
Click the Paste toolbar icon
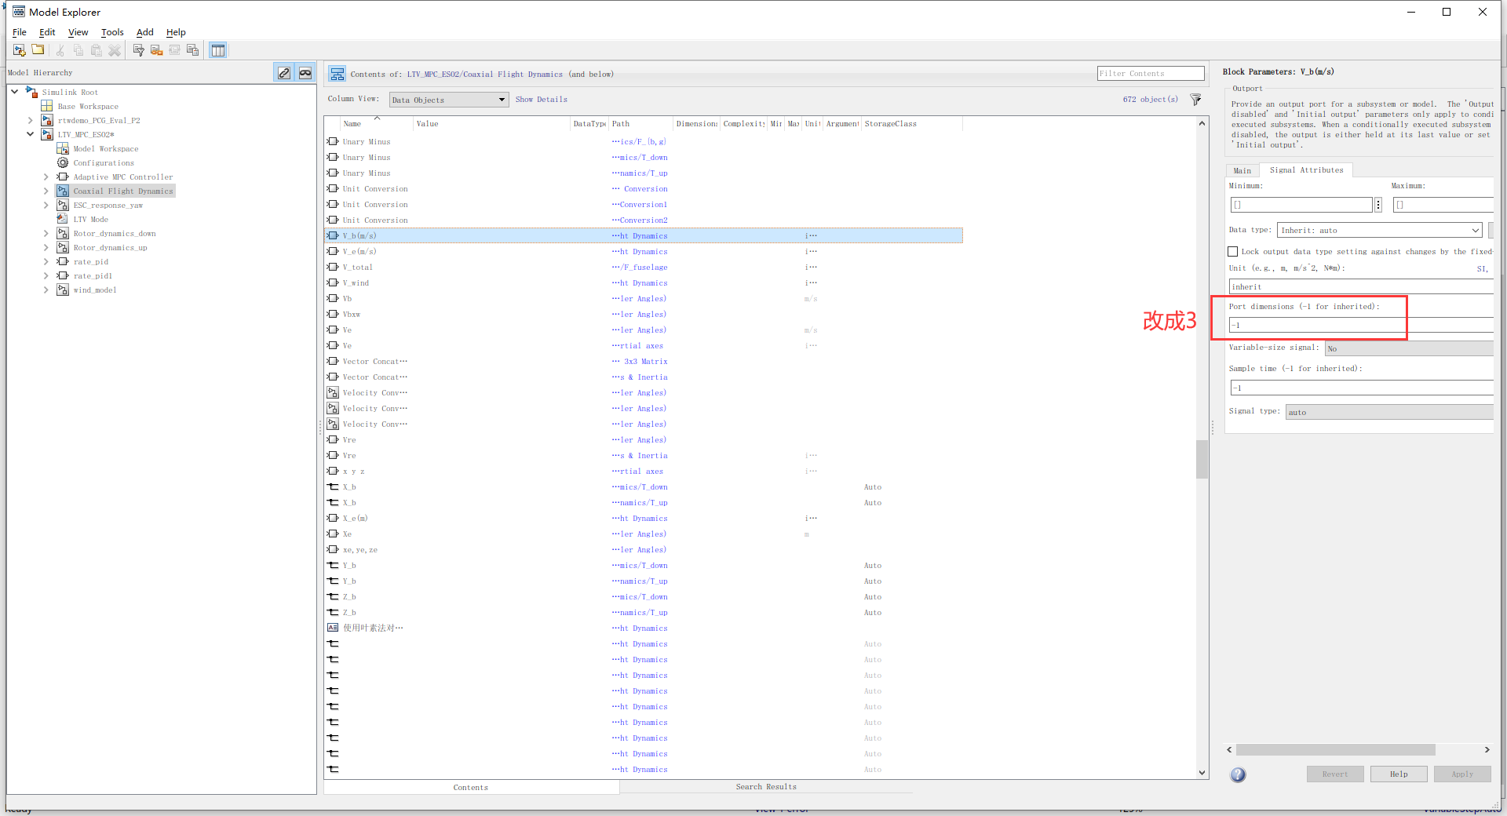coord(97,50)
